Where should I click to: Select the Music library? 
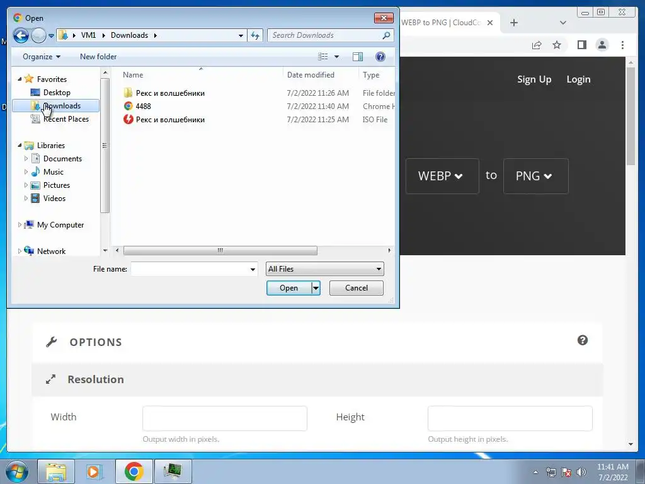pyautogui.click(x=54, y=171)
